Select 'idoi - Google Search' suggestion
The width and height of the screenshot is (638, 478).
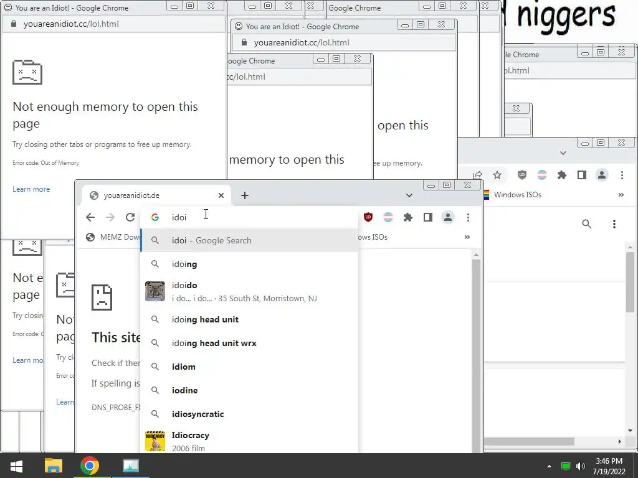click(249, 240)
